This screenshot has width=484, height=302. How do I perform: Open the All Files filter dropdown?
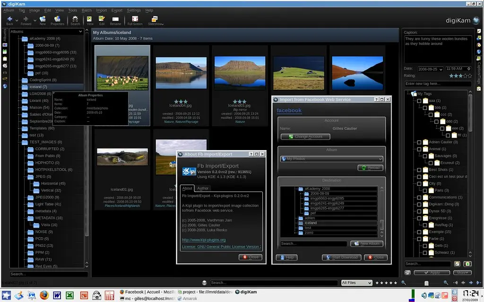[357, 283]
